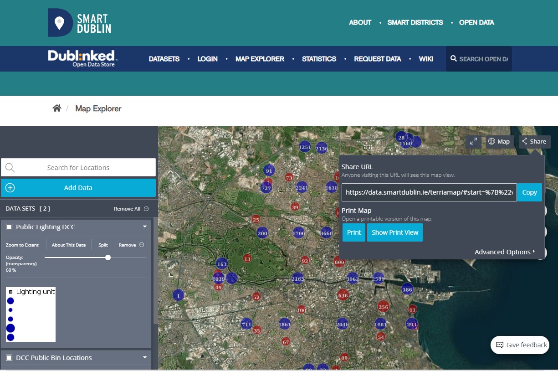Click the Smart Dublin logo
Viewport: 558px width, 371px height.
pyautogui.click(x=80, y=22)
